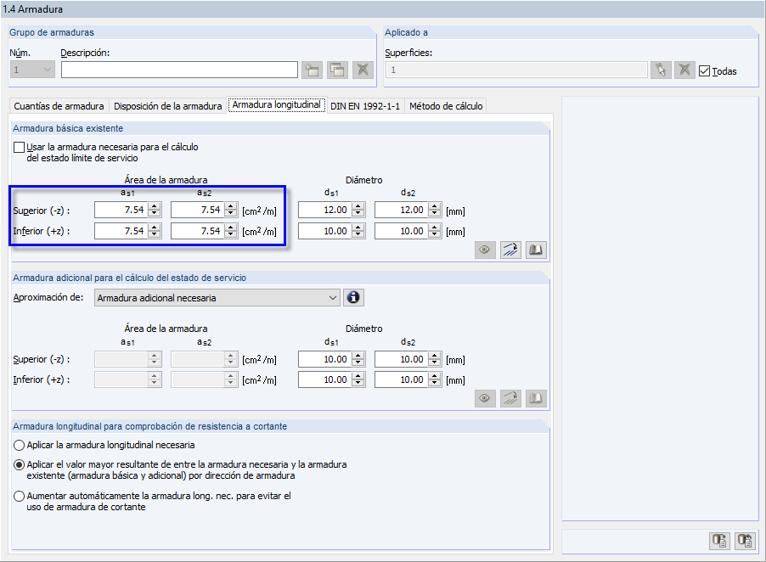
Task: Increase additional Superior ds1 diameter
Action: pyautogui.click(x=358, y=356)
